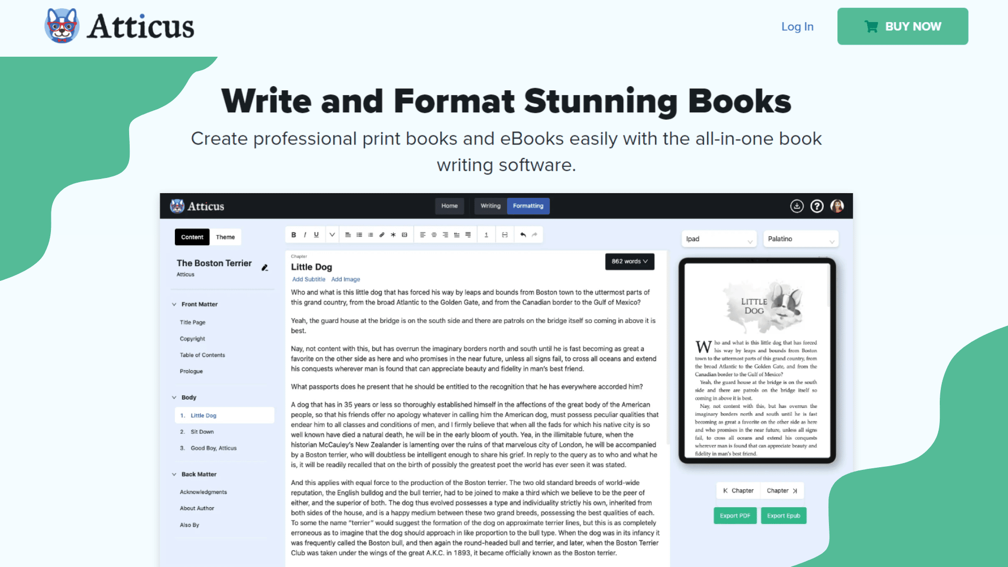
Task: Open the user profile avatar
Action: tap(837, 206)
